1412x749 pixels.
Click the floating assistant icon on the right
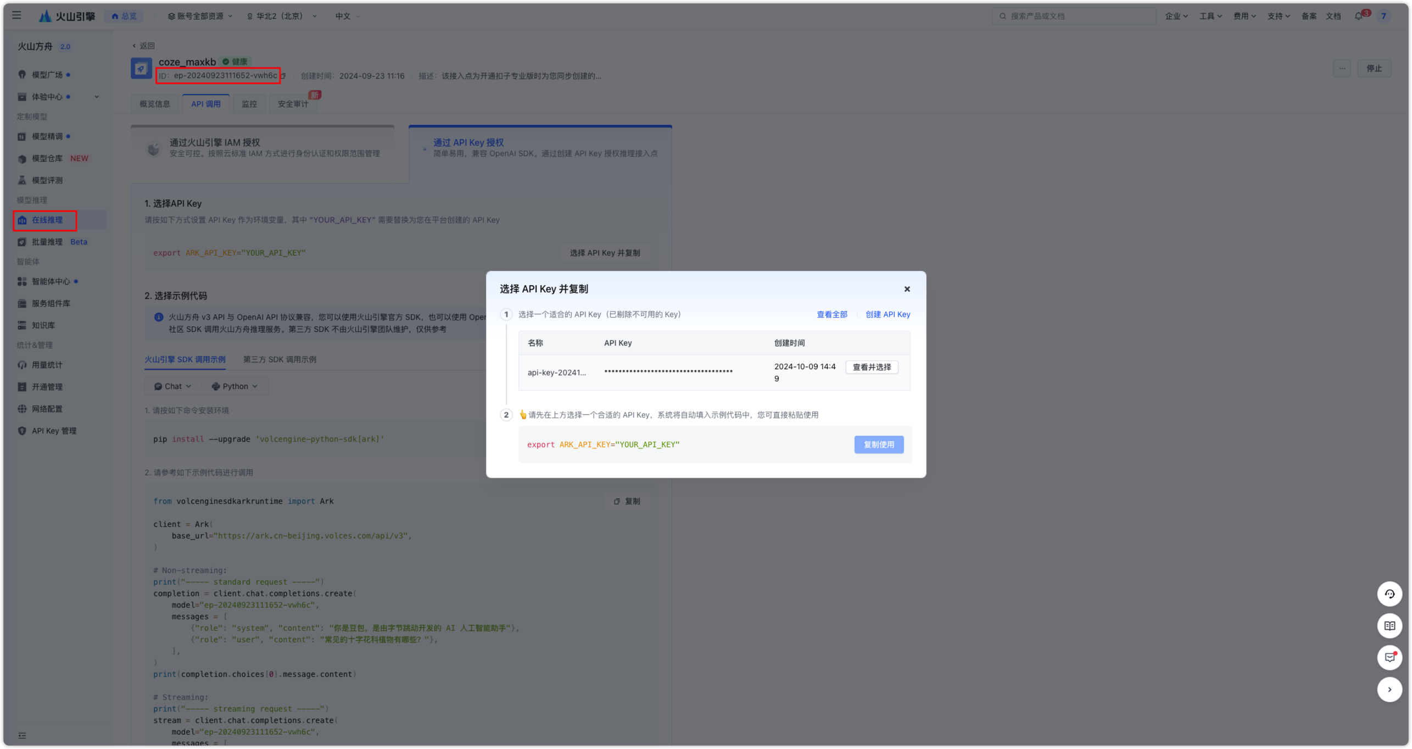pyautogui.click(x=1390, y=594)
